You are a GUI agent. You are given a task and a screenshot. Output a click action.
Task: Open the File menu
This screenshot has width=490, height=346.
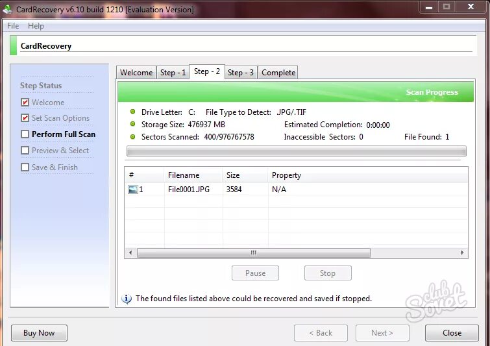click(13, 26)
